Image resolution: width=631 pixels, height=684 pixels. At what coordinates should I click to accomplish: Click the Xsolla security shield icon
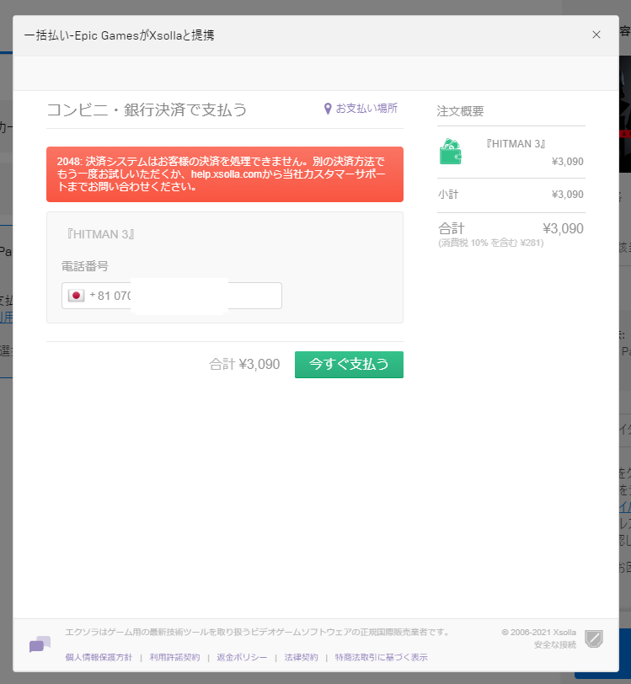coord(593,639)
